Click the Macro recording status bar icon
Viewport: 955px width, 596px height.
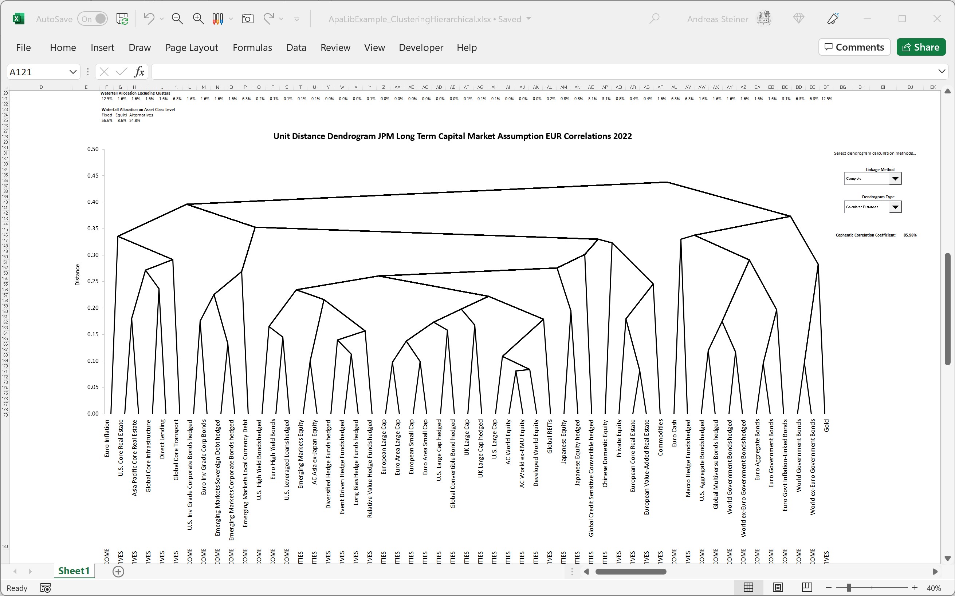[x=46, y=588]
